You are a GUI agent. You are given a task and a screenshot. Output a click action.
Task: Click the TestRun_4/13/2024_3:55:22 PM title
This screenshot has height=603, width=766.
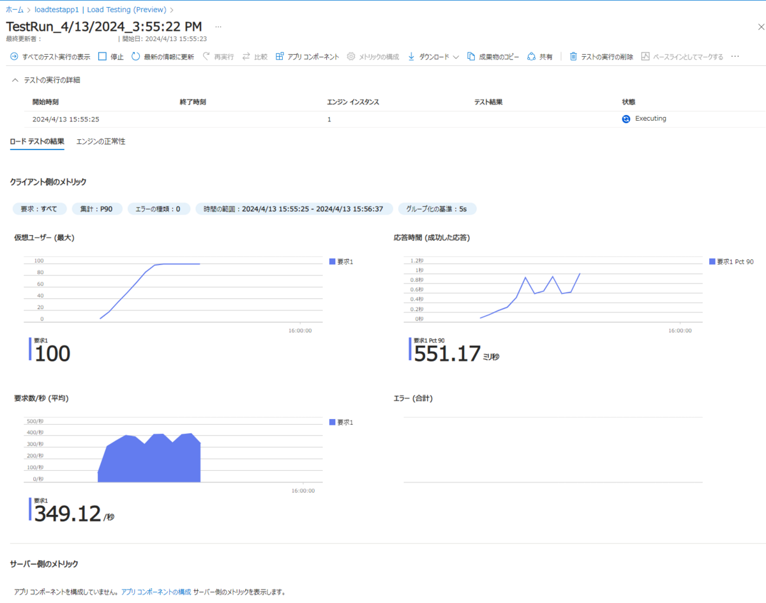pyautogui.click(x=104, y=27)
